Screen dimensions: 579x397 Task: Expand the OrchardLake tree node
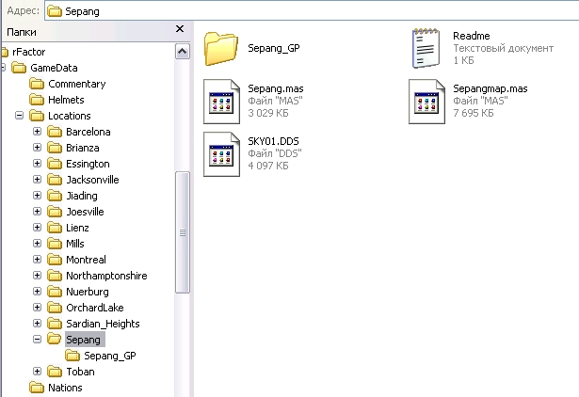[37, 308]
